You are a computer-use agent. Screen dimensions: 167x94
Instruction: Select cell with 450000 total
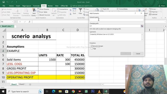coord(78,60)
